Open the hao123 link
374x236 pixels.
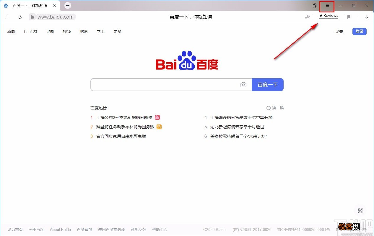(31, 32)
